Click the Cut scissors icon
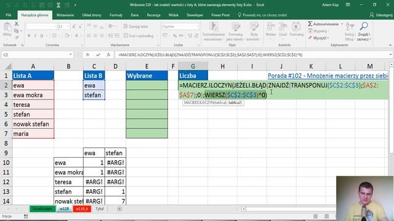This screenshot has width=394, height=221. pyautogui.click(x=17, y=24)
